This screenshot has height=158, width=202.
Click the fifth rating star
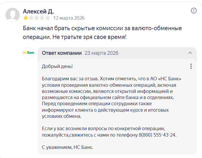click(47, 18)
